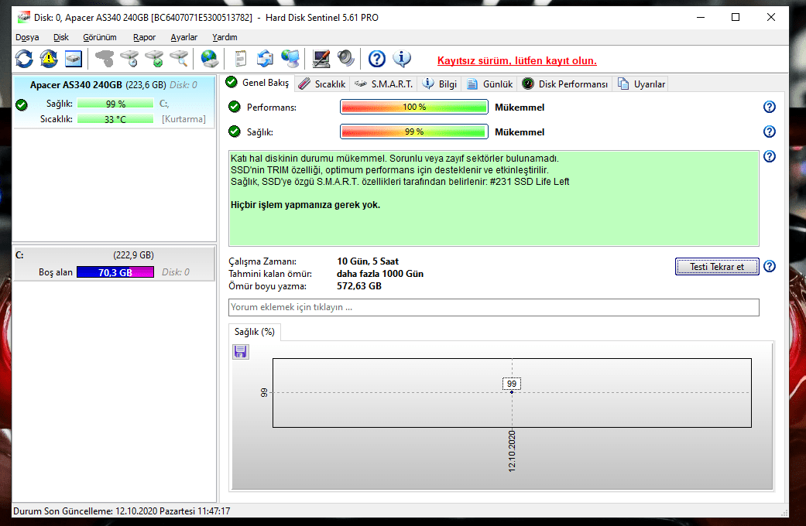Click the speaker sound toolbar icon
The width and height of the screenshot is (806, 526).
[x=346, y=59]
